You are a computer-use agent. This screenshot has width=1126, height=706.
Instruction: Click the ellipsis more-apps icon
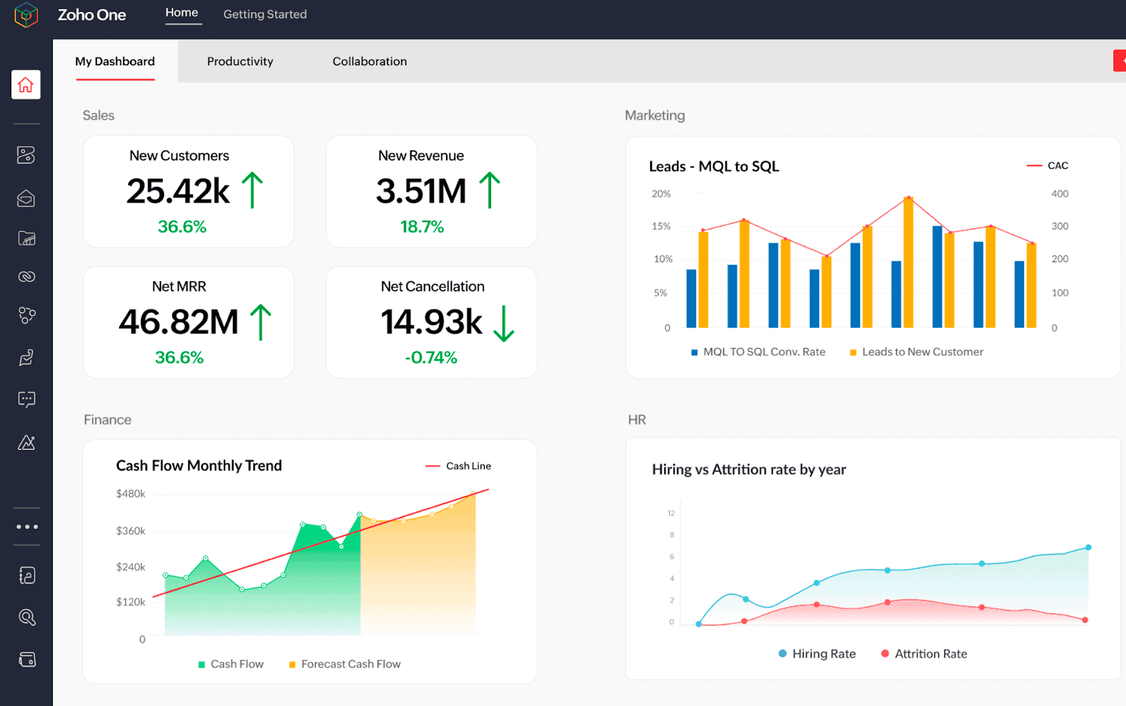pyautogui.click(x=26, y=526)
